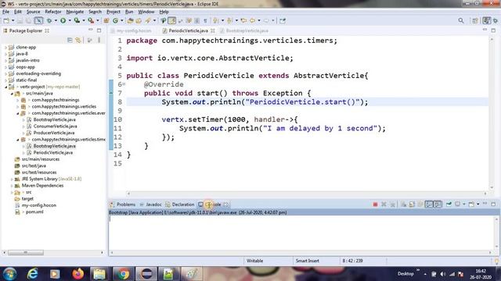Open the Window menu
501x281 pixels.
point(146,12)
